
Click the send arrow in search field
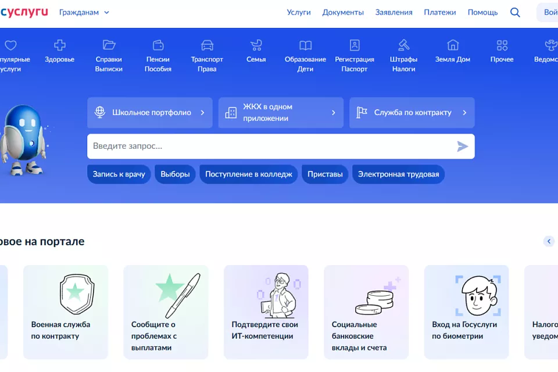[462, 146]
